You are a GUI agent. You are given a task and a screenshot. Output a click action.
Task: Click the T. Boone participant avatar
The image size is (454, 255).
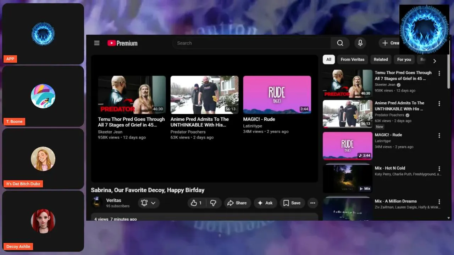(x=43, y=96)
